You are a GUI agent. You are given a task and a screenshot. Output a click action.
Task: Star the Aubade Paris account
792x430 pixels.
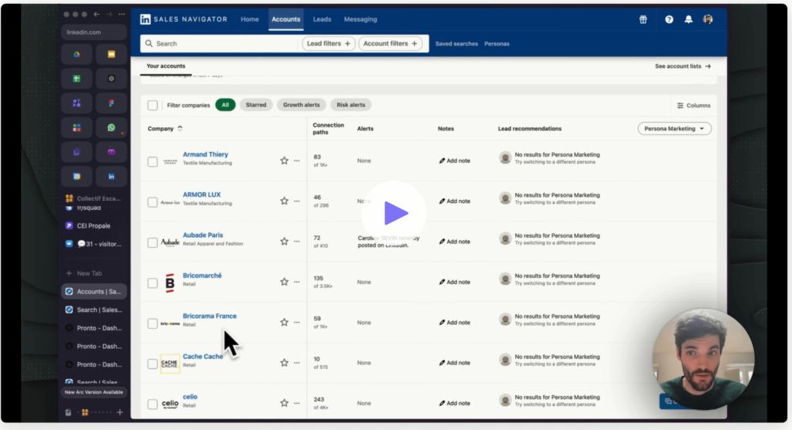pyautogui.click(x=285, y=242)
